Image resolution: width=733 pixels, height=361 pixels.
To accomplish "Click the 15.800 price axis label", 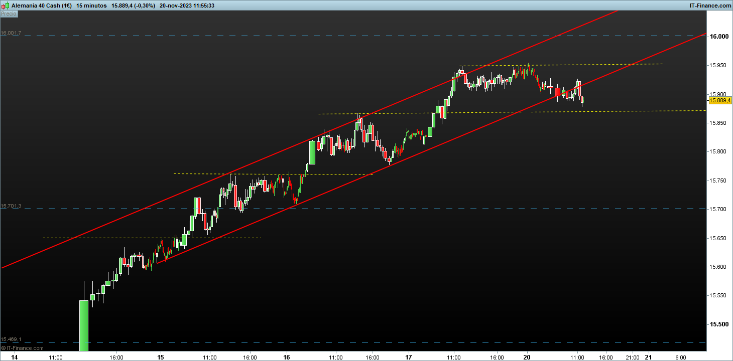I will [718, 151].
